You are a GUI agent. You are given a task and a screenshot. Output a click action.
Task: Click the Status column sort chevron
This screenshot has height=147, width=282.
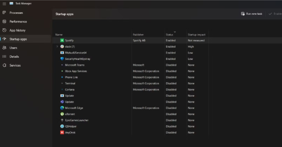175,32
